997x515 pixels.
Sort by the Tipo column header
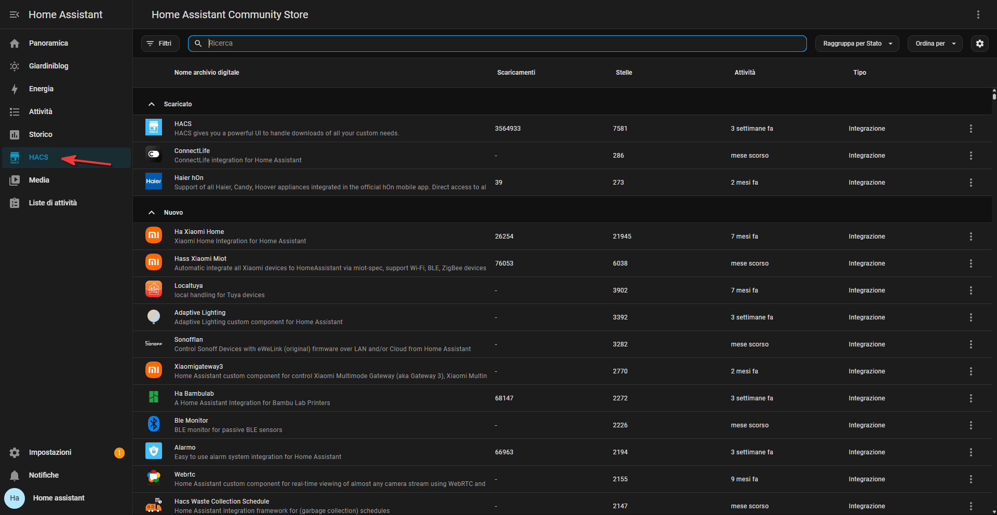[859, 73]
